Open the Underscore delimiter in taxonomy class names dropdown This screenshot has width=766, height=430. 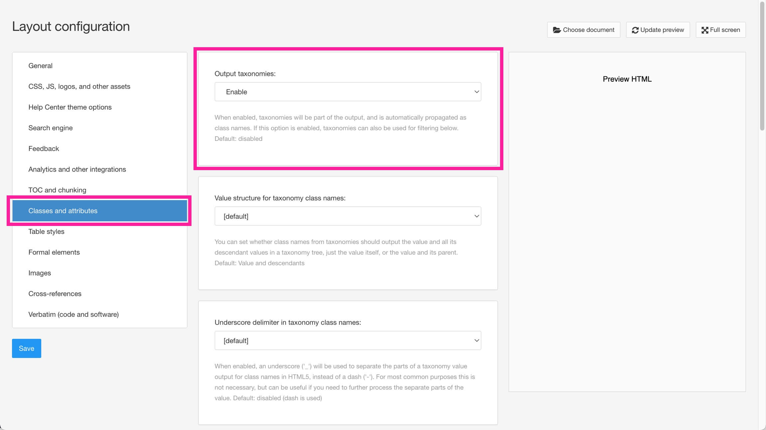click(347, 340)
